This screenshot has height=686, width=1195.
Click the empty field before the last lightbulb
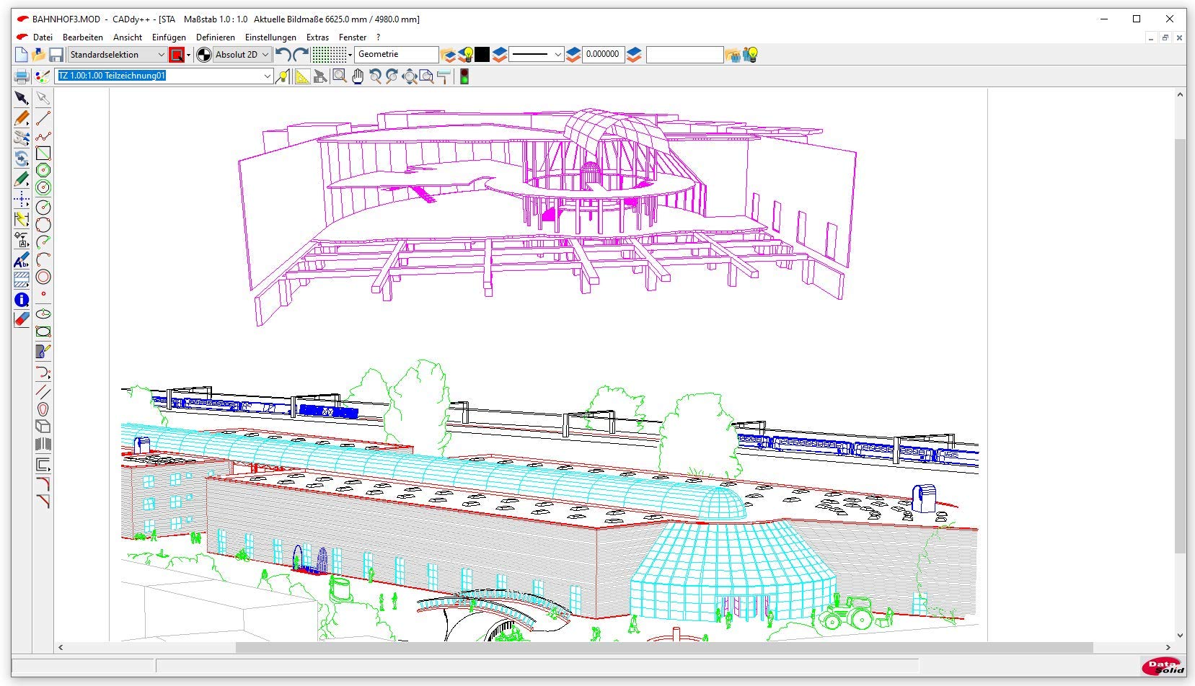click(x=684, y=55)
